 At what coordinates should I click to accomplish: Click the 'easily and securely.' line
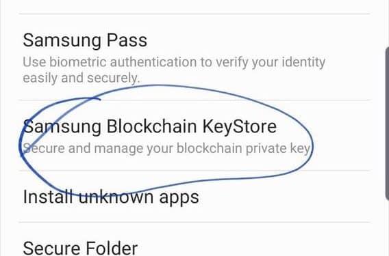(81, 78)
